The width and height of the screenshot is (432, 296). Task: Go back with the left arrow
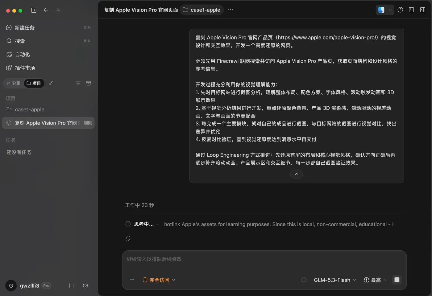pyautogui.click(x=46, y=10)
